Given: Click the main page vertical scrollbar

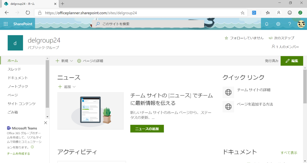Looking at the screenshot, I should (305, 86).
